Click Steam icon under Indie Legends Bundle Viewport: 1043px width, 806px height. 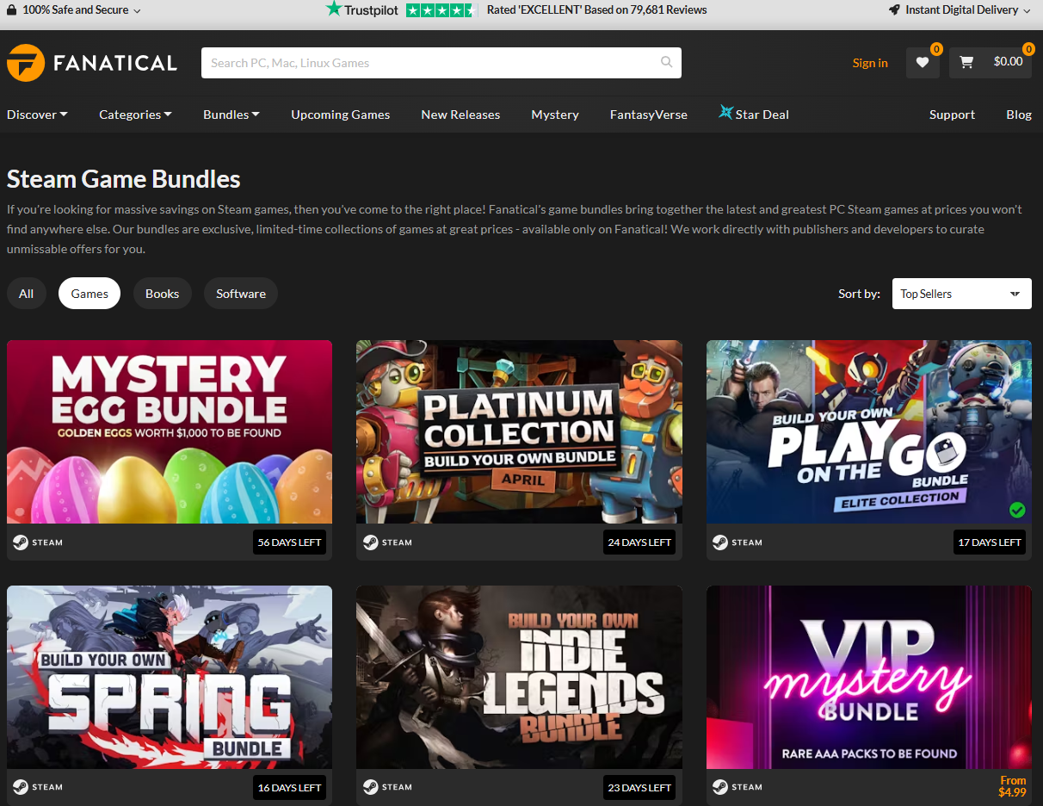pyautogui.click(x=370, y=787)
